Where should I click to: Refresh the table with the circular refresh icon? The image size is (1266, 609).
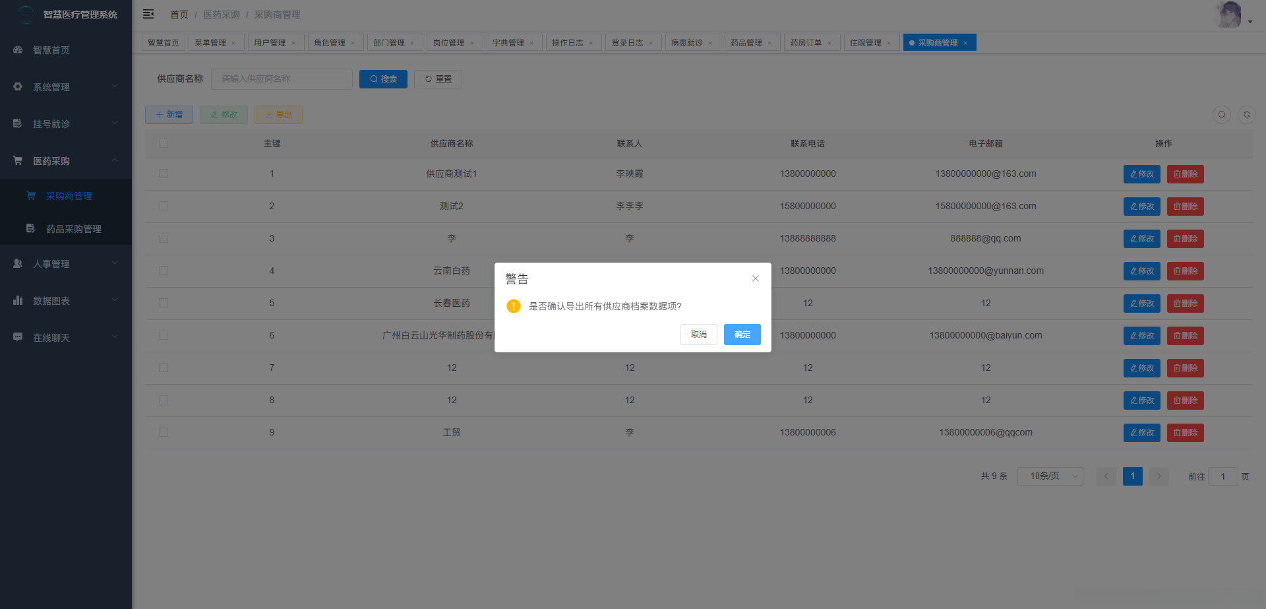tap(1247, 114)
